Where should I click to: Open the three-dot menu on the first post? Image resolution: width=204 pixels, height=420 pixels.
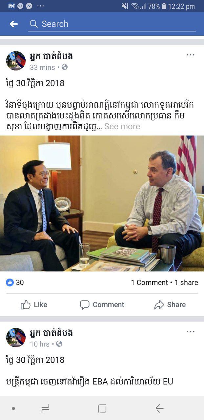191,55
